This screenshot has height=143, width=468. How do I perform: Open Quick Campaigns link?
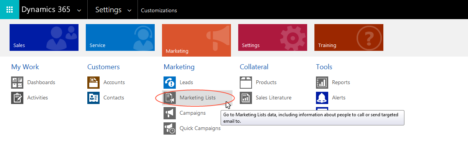click(x=200, y=128)
